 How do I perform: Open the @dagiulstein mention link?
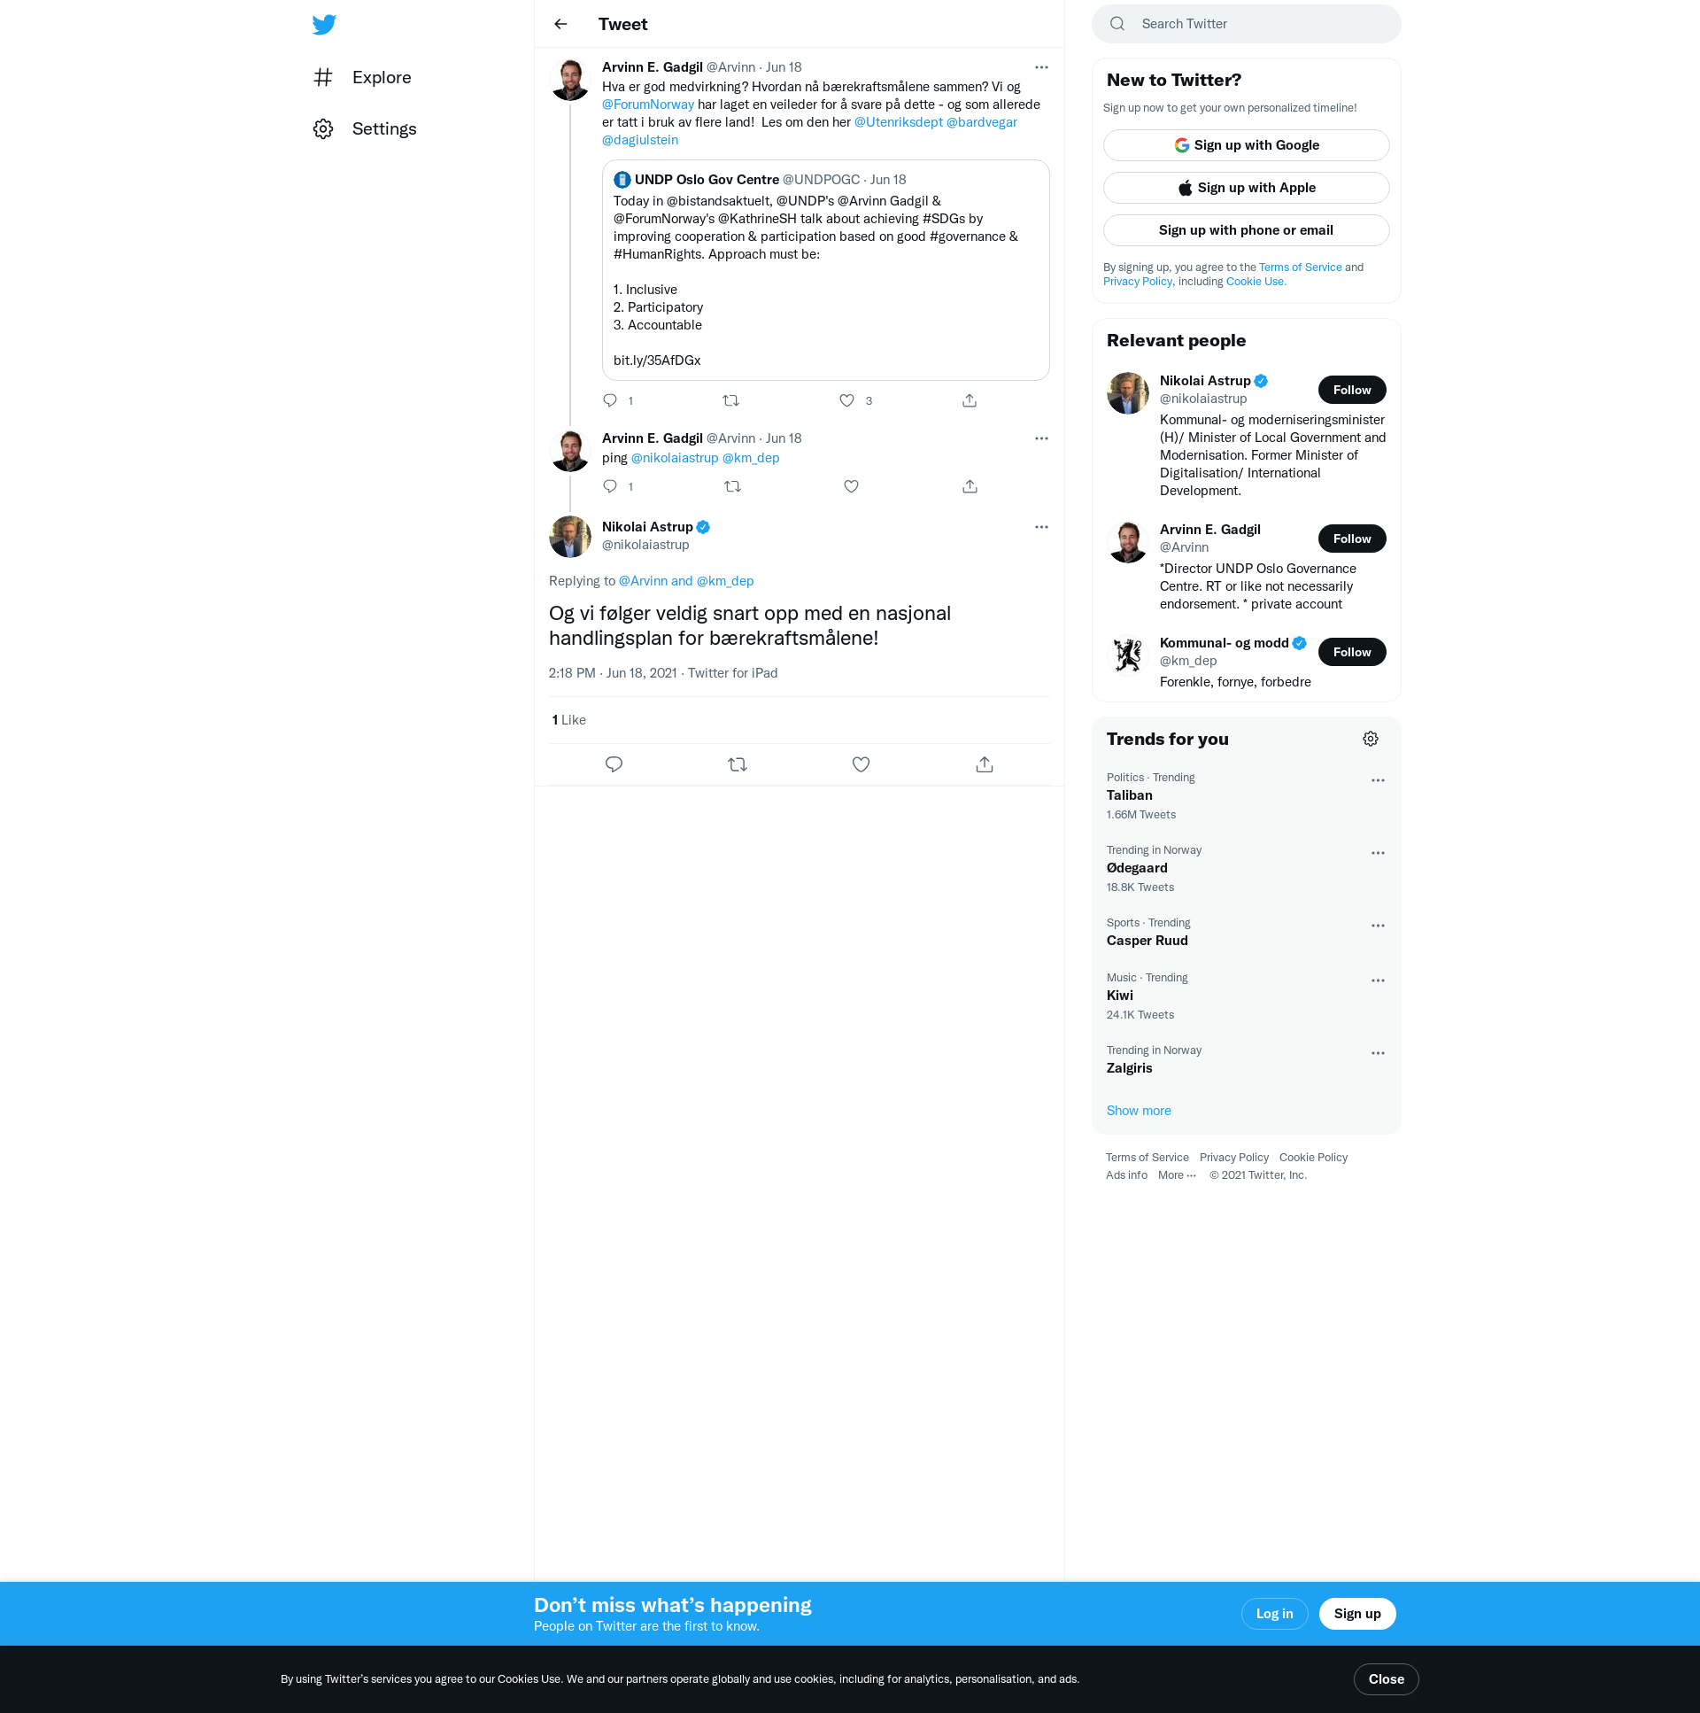coord(640,140)
